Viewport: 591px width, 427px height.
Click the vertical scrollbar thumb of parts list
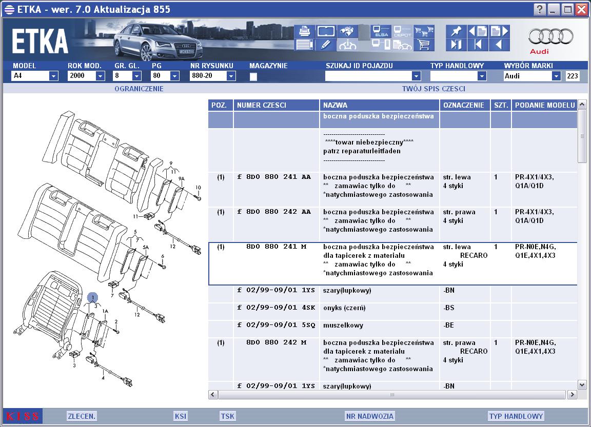click(582, 136)
